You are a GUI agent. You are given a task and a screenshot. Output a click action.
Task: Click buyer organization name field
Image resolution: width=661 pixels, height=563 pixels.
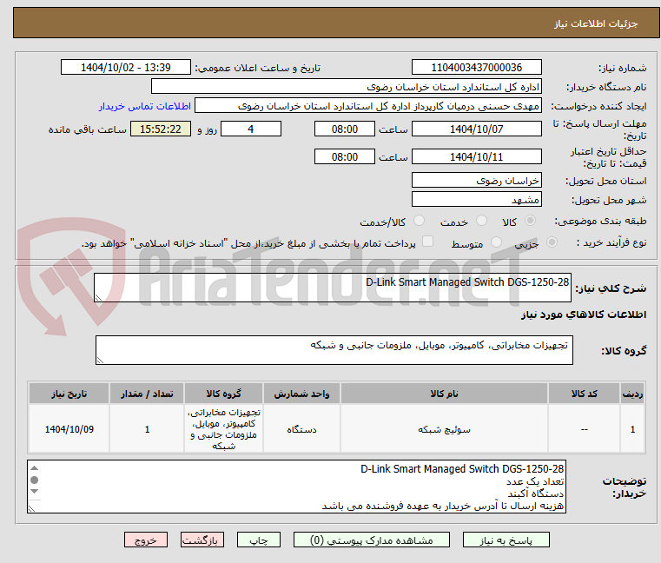click(x=346, y=87)
